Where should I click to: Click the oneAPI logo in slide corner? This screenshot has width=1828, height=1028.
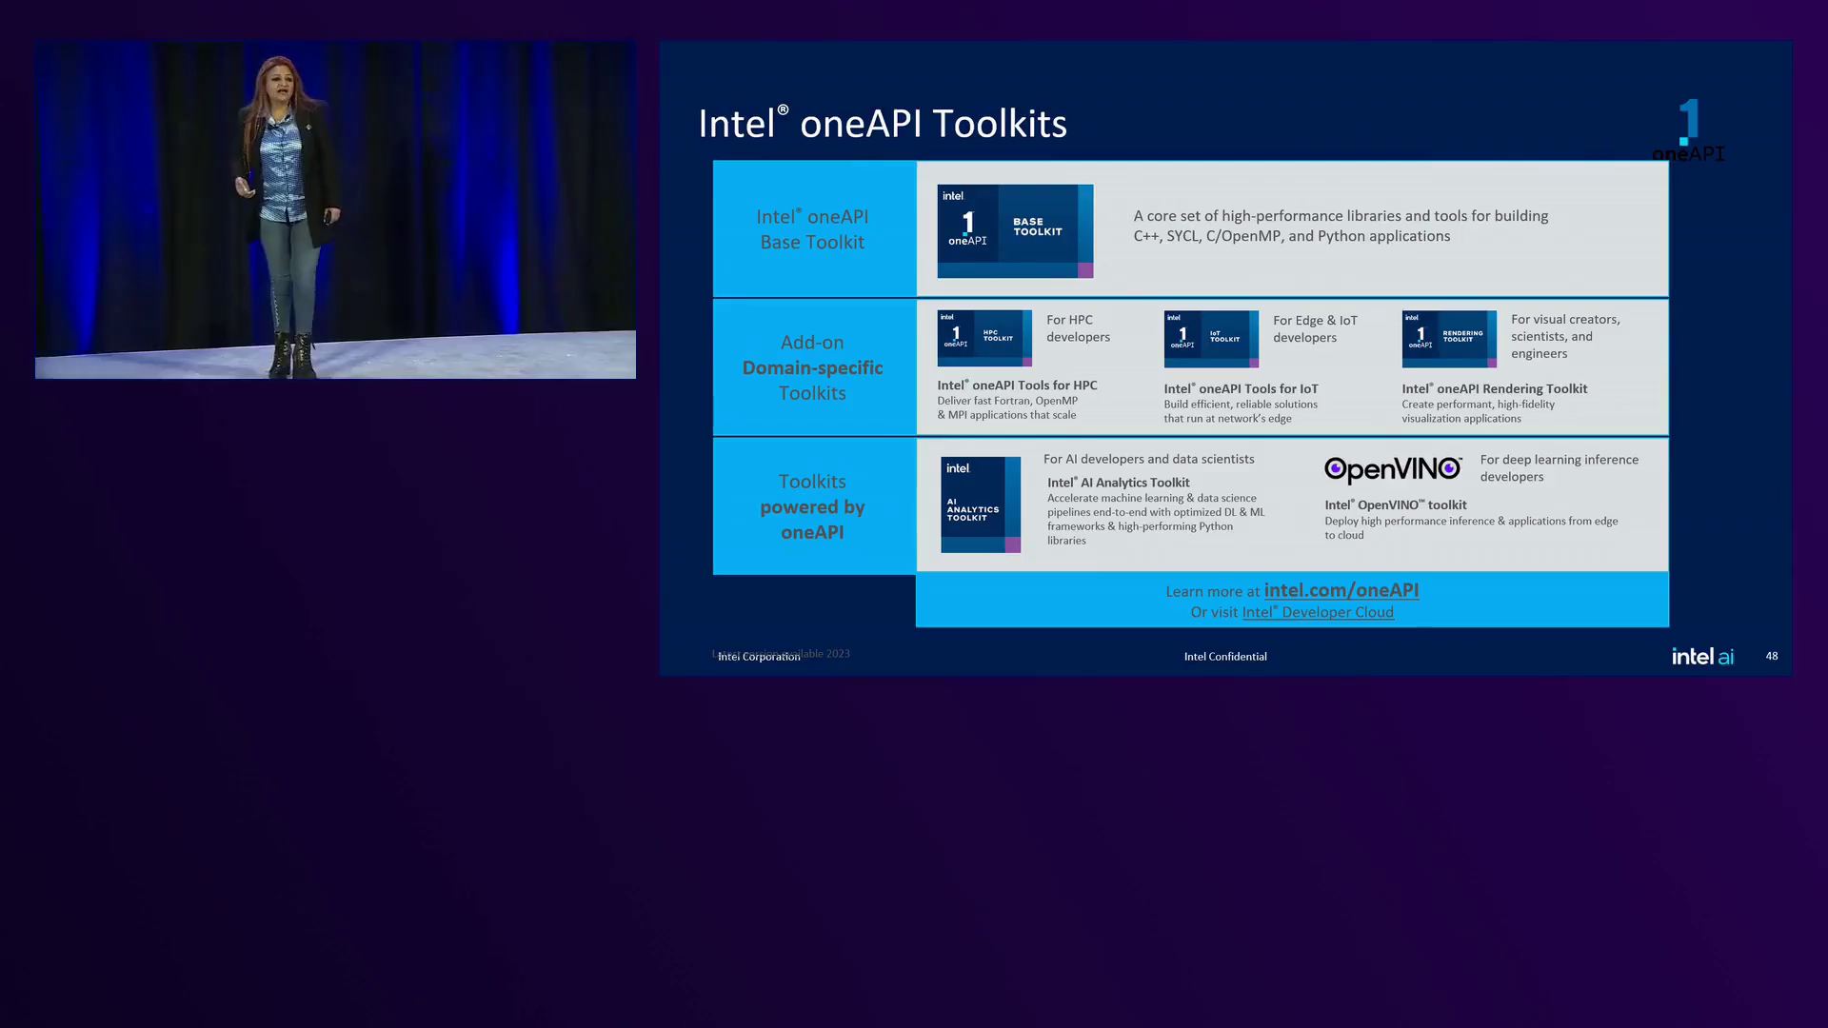click(1688, 130)
